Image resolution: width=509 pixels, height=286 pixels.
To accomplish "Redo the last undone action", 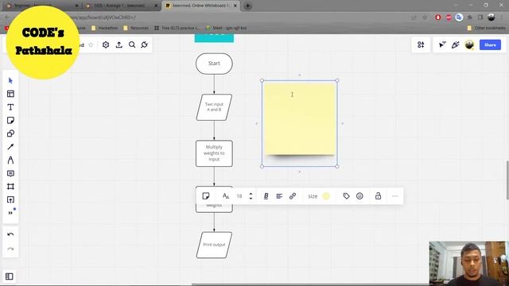I will click(x=10, y=249).
